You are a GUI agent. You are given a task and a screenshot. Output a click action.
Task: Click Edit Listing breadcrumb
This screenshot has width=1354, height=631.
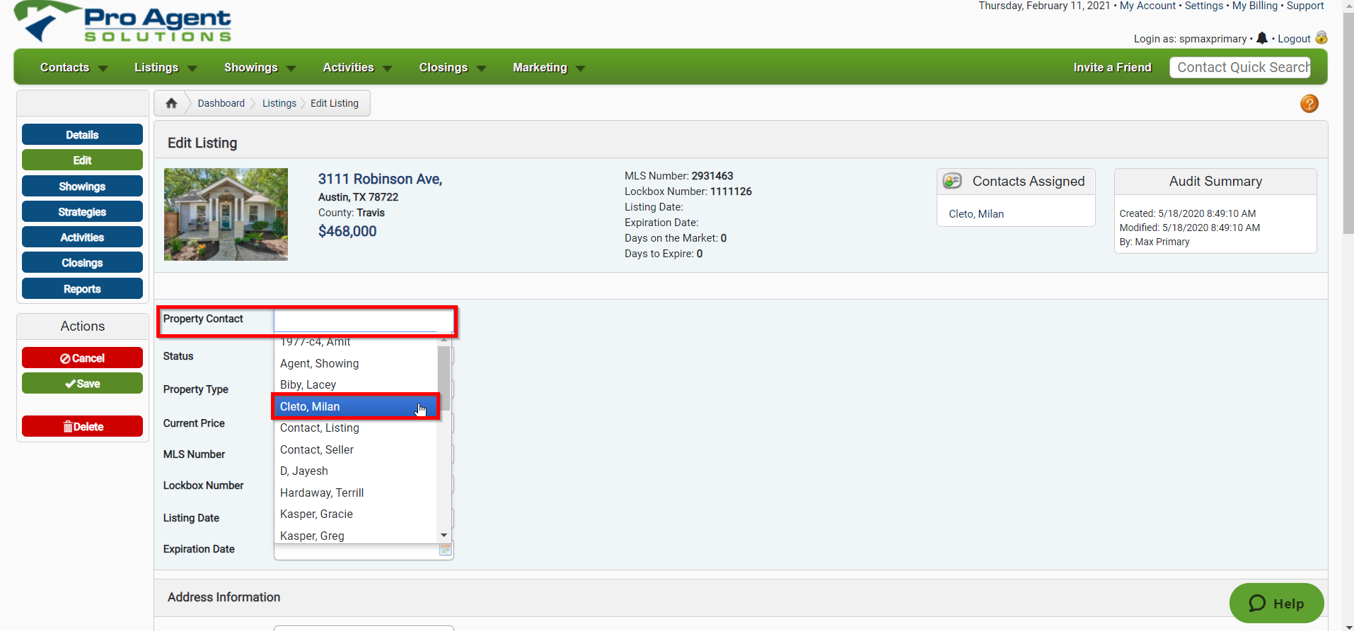335,103
